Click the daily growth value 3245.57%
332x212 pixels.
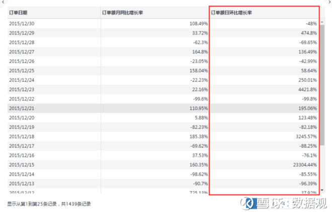point(306,137)
